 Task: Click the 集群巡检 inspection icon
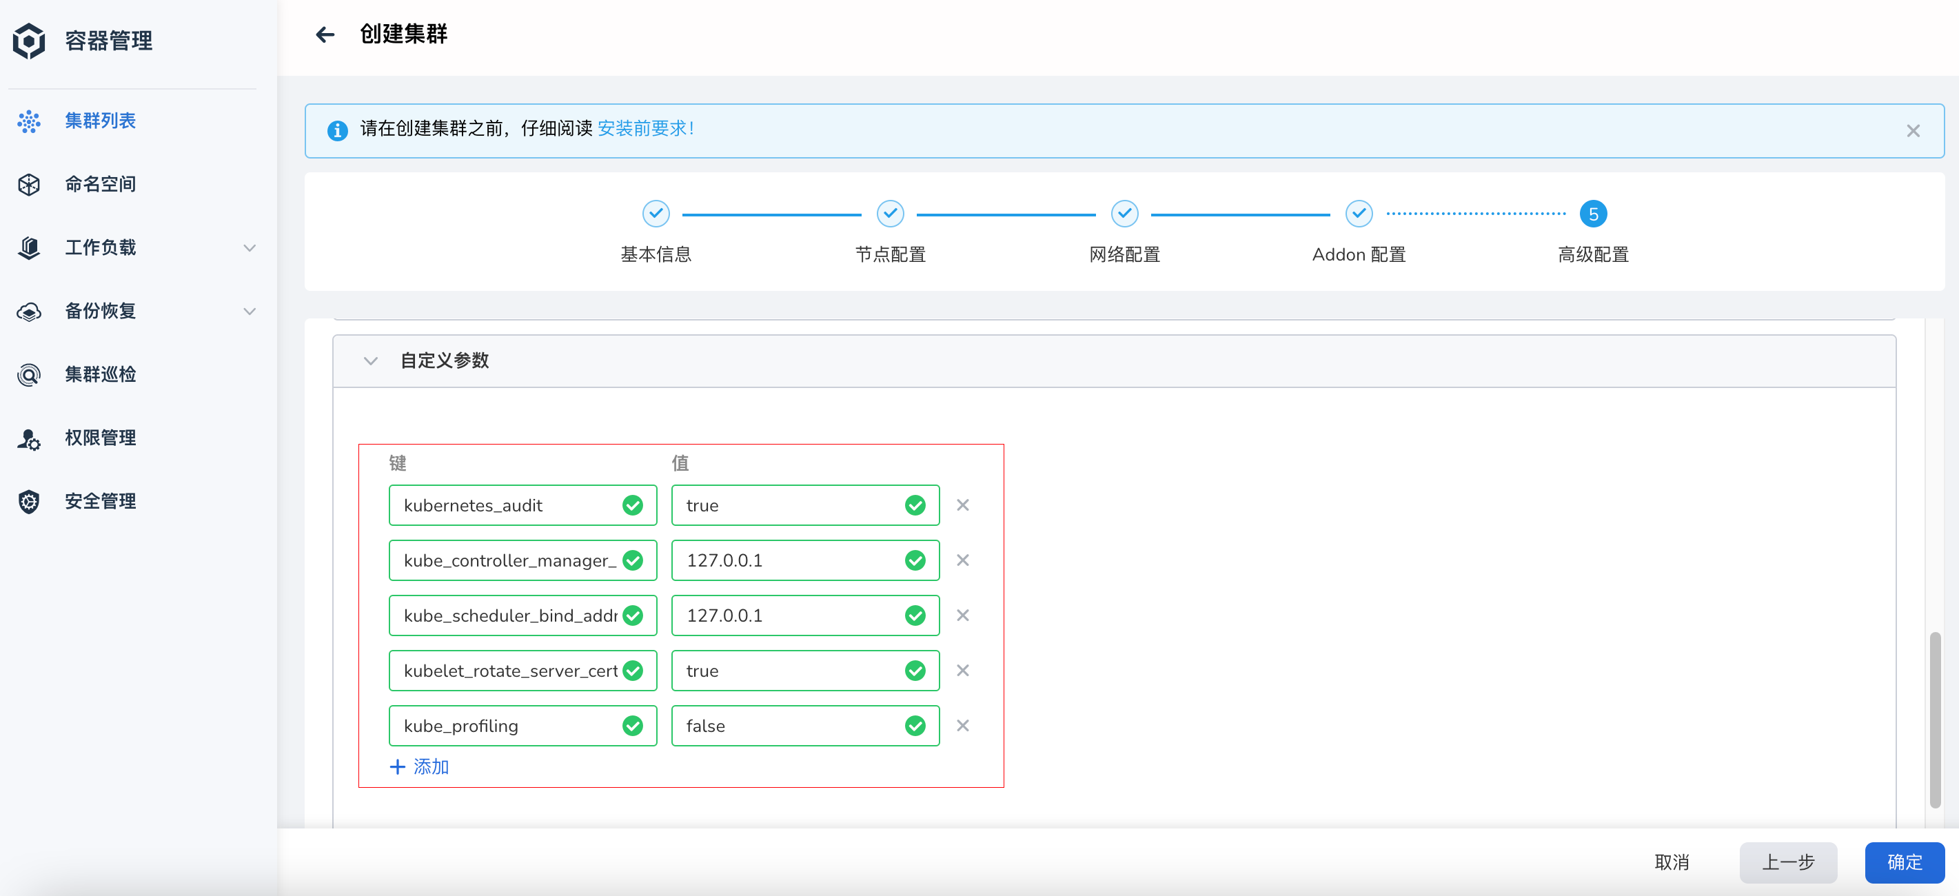pyautogui.click(x=29, y=374)
